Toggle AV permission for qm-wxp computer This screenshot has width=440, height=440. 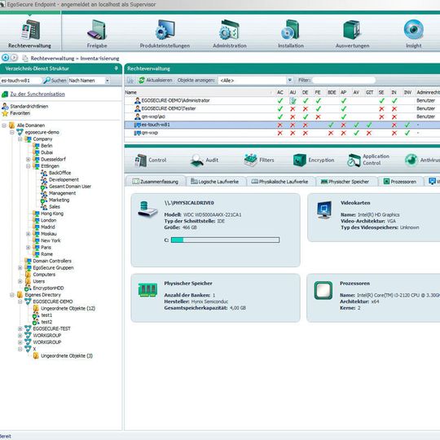coord(356,133)
